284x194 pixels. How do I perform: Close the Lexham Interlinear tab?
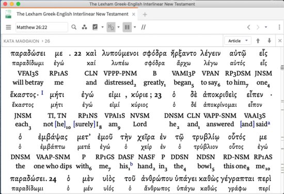[x=134, y=14]
